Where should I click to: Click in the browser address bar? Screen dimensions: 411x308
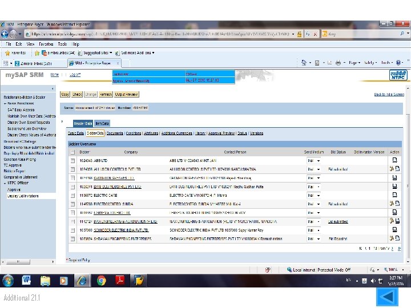[160, 34]
